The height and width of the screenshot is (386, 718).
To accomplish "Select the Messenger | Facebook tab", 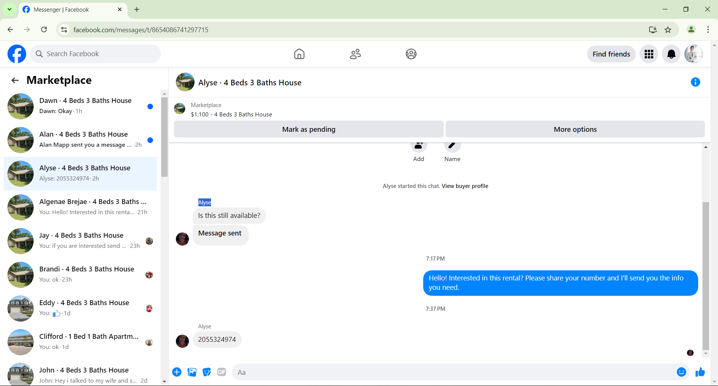I will tap(73, 10).
